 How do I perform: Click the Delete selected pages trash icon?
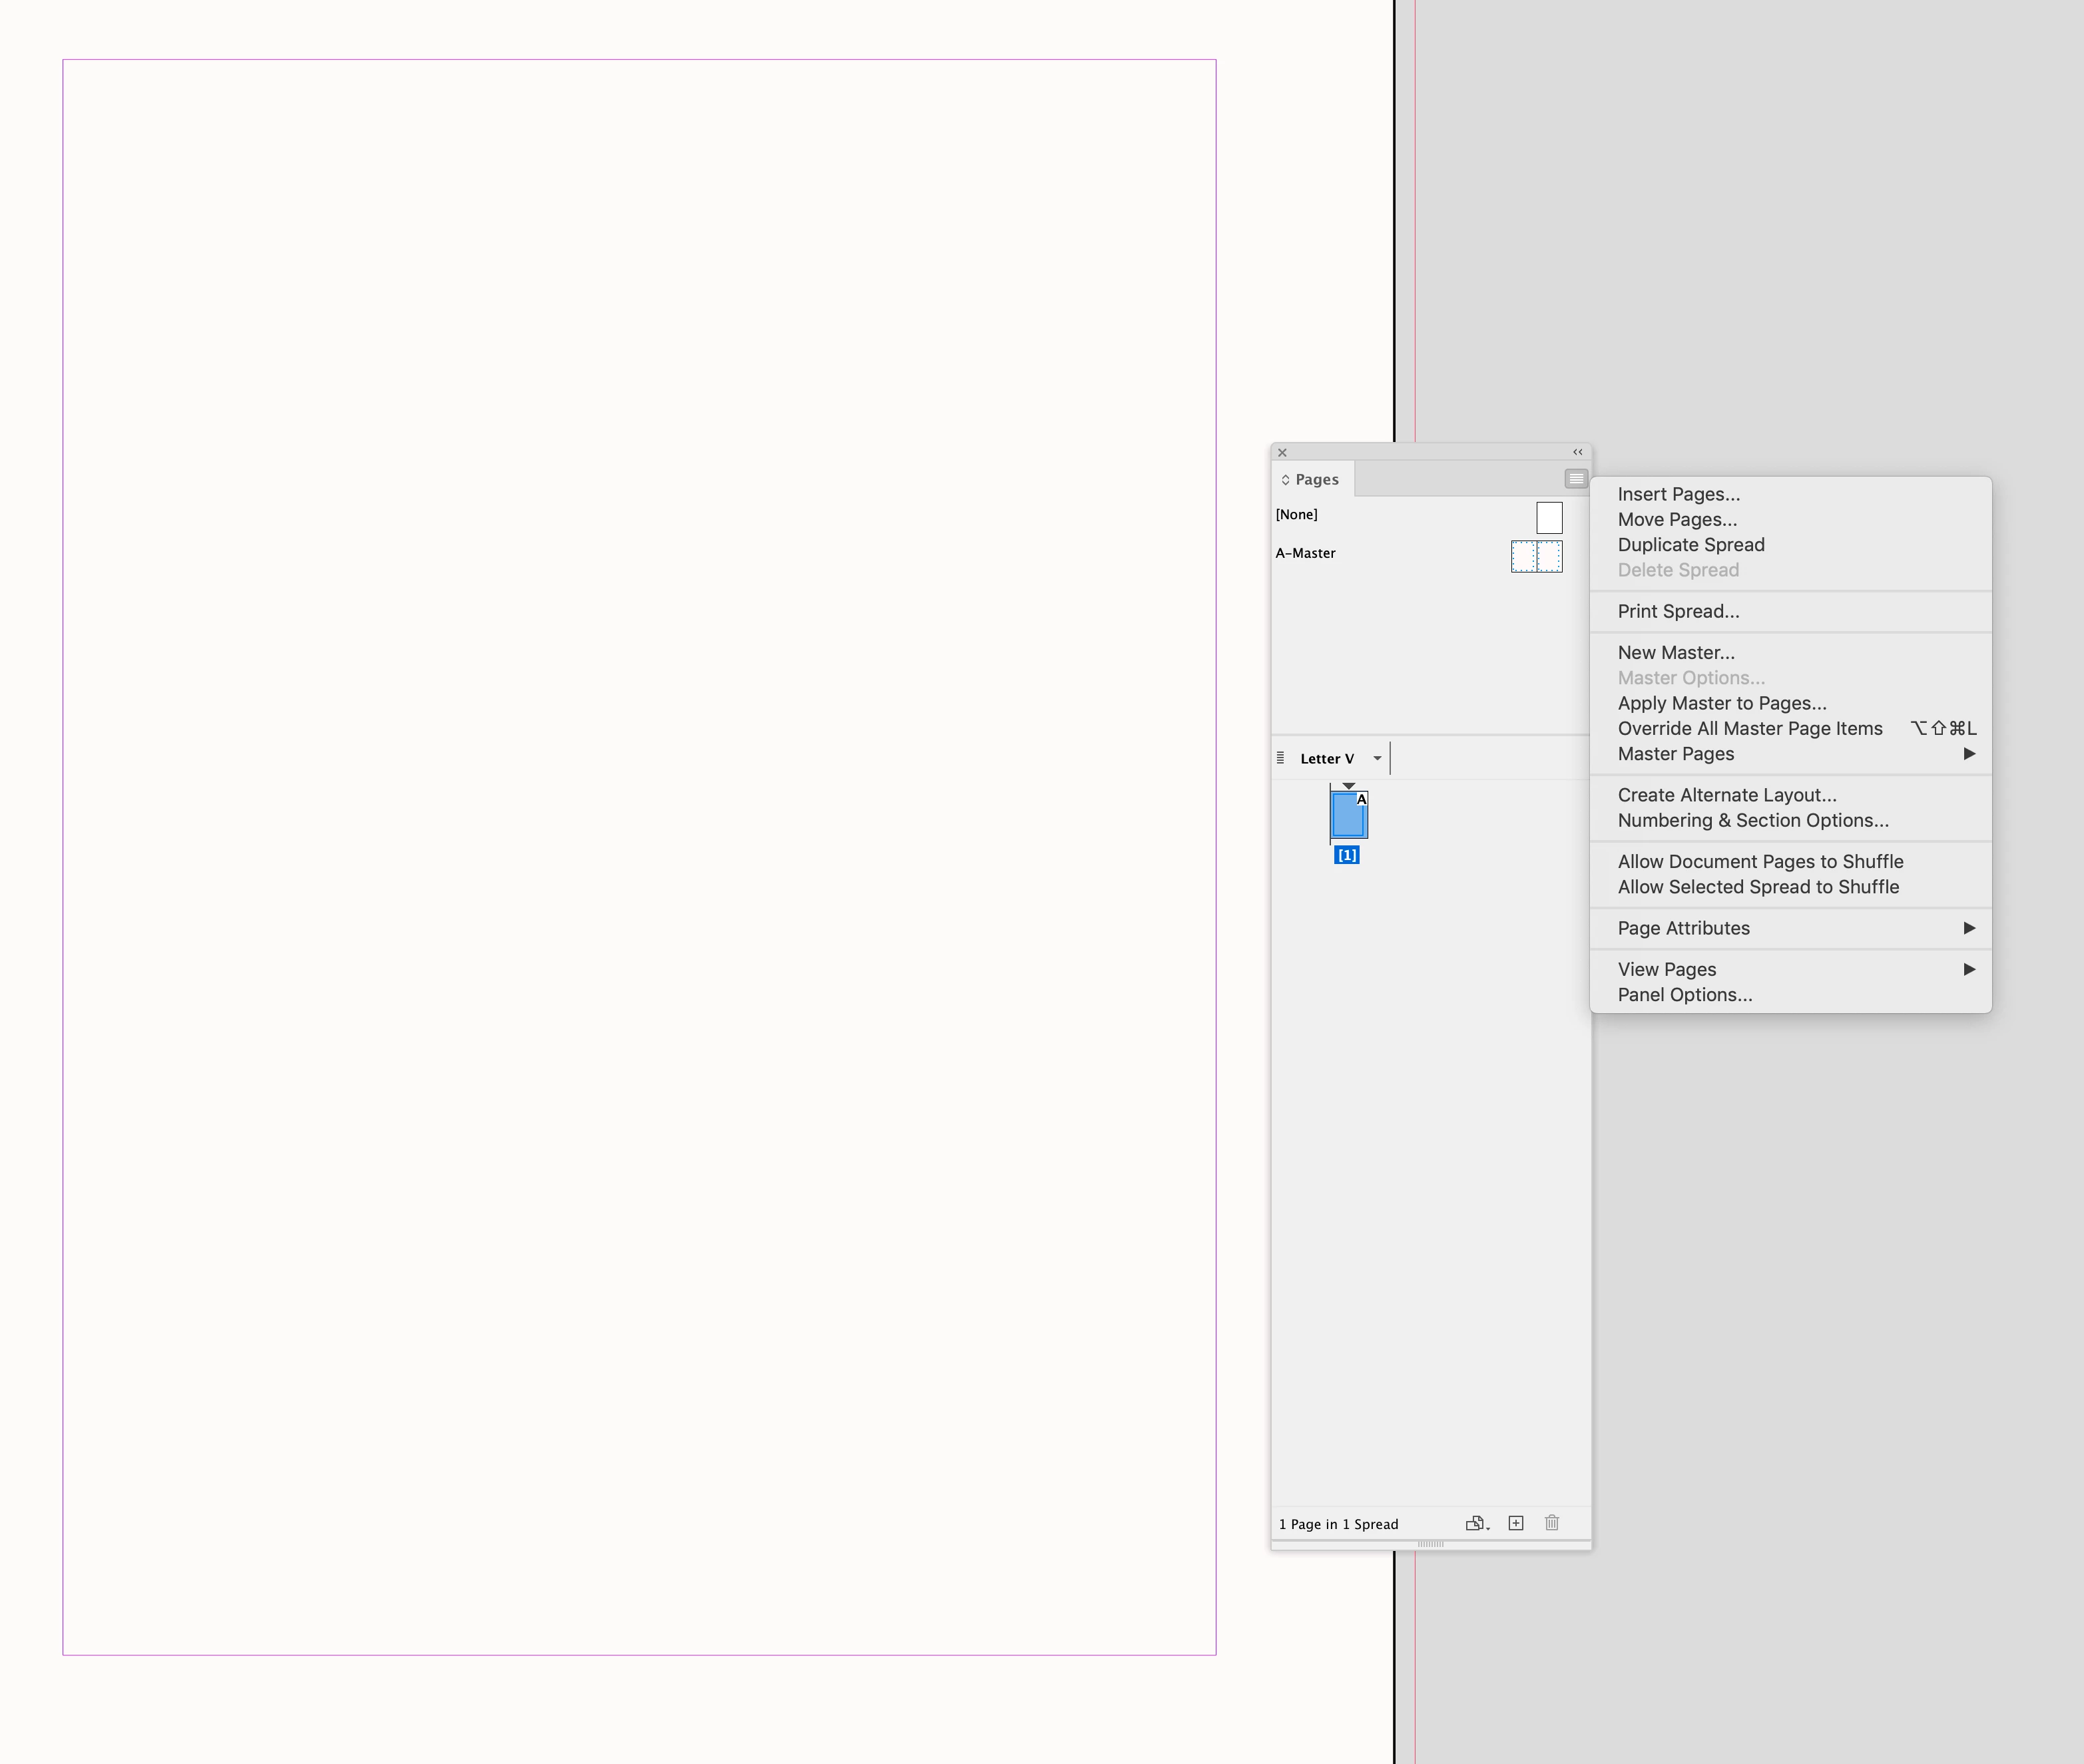point(1552,1523)
